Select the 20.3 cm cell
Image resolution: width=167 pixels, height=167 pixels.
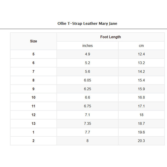[141, 141]
